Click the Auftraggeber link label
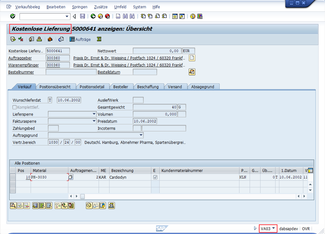 click(20, 58)
